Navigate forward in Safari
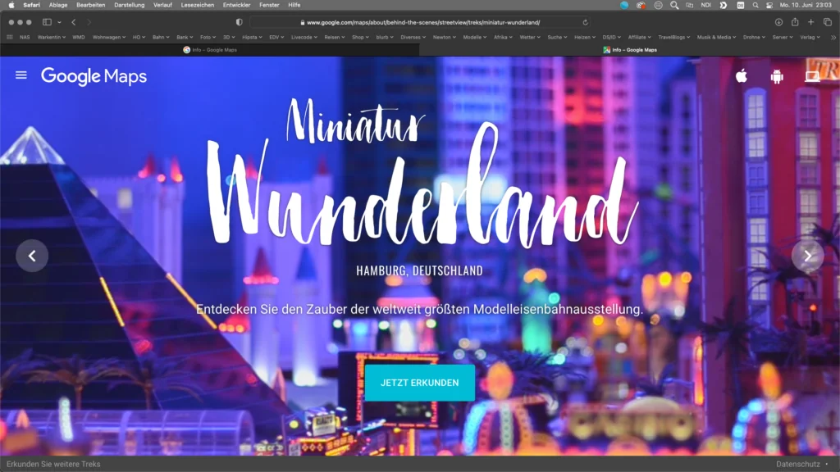This screenshot has height=472, width=840. [89, 22]
